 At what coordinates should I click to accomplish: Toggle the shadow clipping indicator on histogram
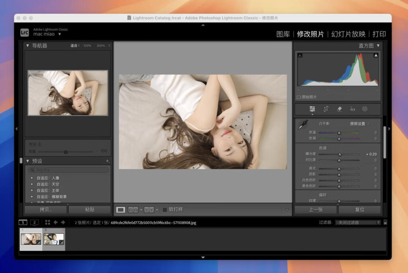(x=299, y=55)
